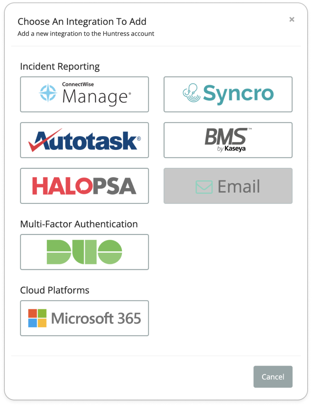The image size is (312, 406).
Task: Click the Email envelope icon
Action: (x=204, y=187)
